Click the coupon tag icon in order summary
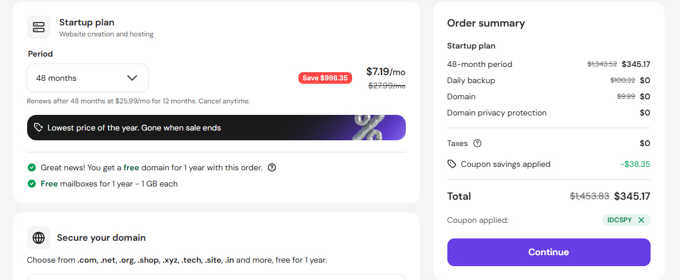680x280 pixels. pos(452,165)
